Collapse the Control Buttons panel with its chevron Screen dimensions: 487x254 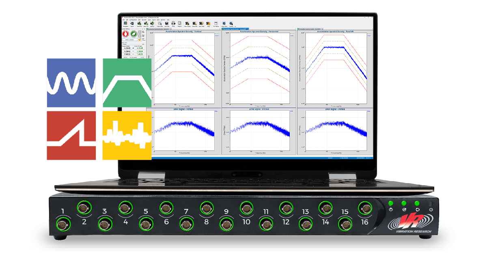point(142,29)
